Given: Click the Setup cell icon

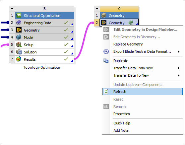Looking at the screenshot, I should click(x=19, y=45).
